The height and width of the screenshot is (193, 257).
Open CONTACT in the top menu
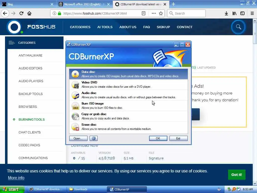tap(184, 27)
